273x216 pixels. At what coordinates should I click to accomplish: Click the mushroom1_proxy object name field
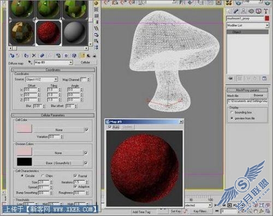tap(245, 19)
